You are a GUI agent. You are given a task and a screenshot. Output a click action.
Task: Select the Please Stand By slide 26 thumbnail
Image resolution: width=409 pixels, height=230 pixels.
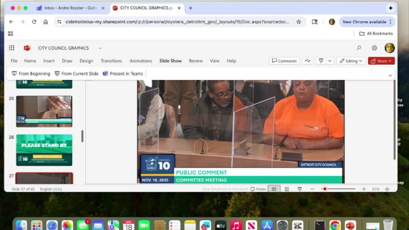click(x=44, y=150)
